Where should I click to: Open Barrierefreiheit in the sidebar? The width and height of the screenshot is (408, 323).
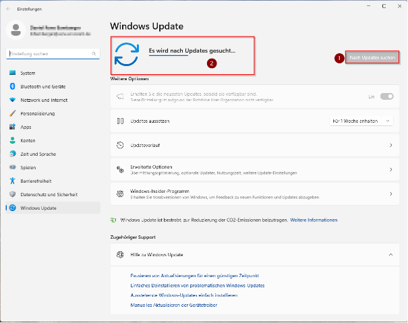point(53,181)
